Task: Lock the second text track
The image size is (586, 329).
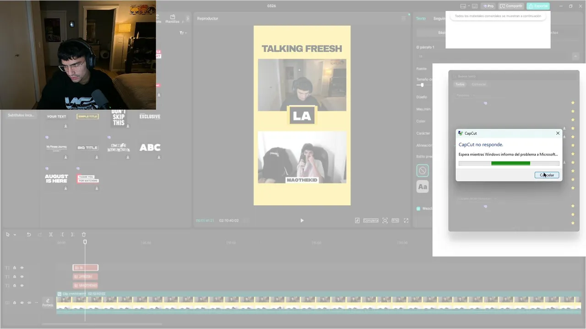Action: (x=14, y=276)
